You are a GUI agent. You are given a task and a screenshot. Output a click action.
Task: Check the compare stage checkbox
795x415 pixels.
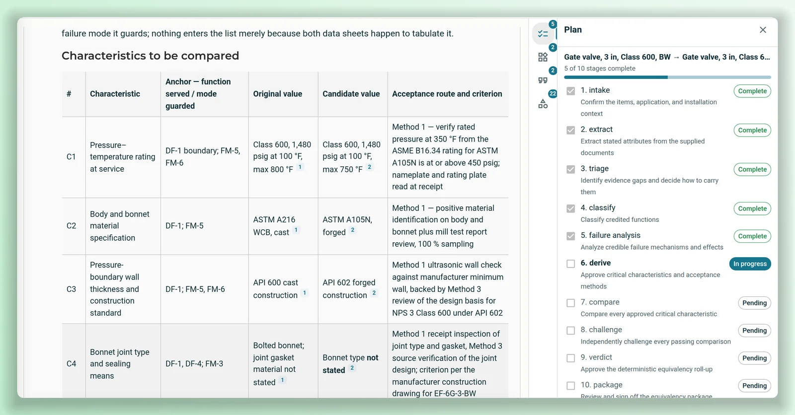pos(571,303)
